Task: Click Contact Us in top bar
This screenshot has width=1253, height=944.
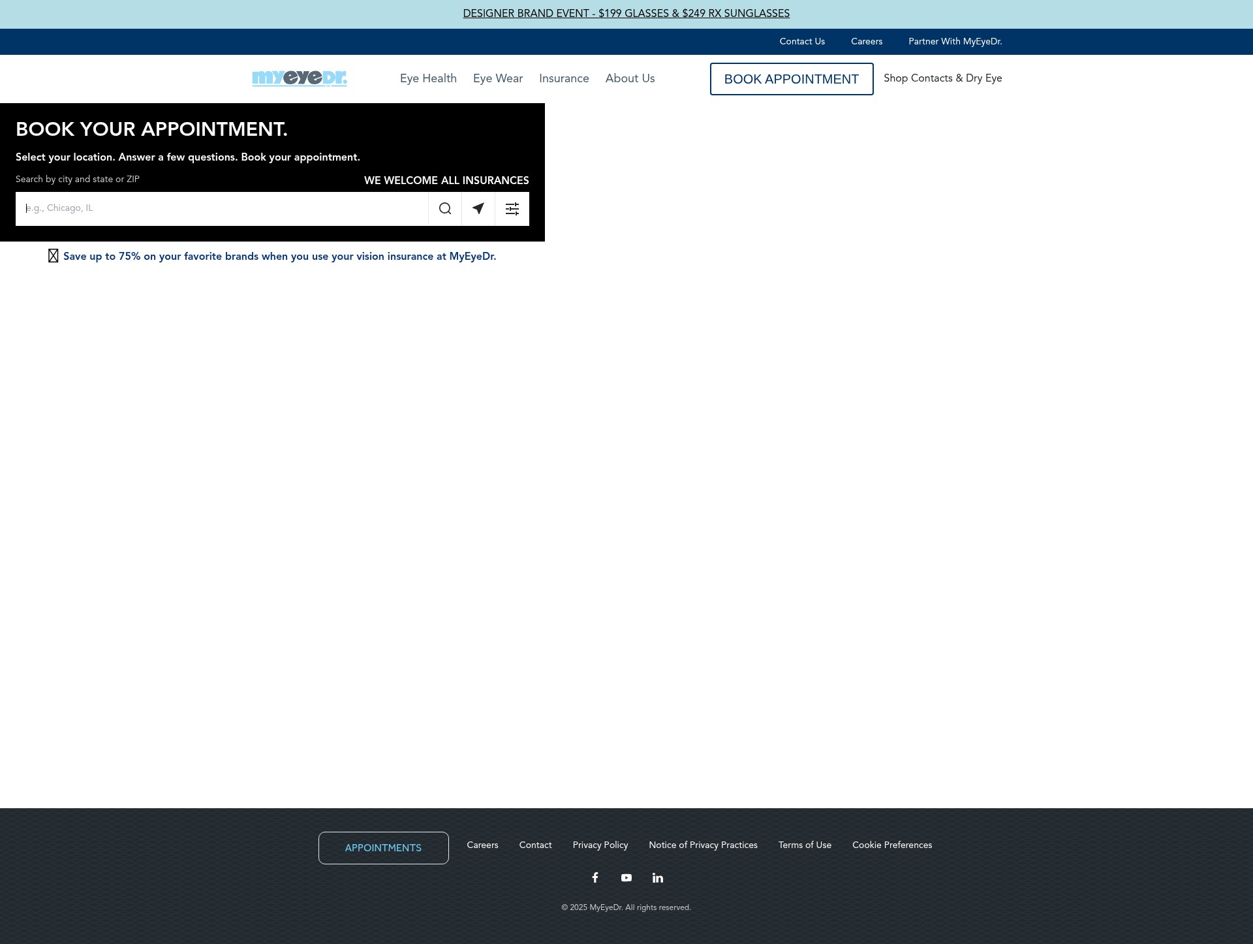Action: [x=802, y=41]
